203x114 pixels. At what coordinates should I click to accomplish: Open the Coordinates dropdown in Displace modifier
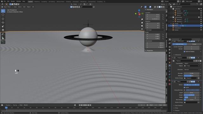(192, 63)
